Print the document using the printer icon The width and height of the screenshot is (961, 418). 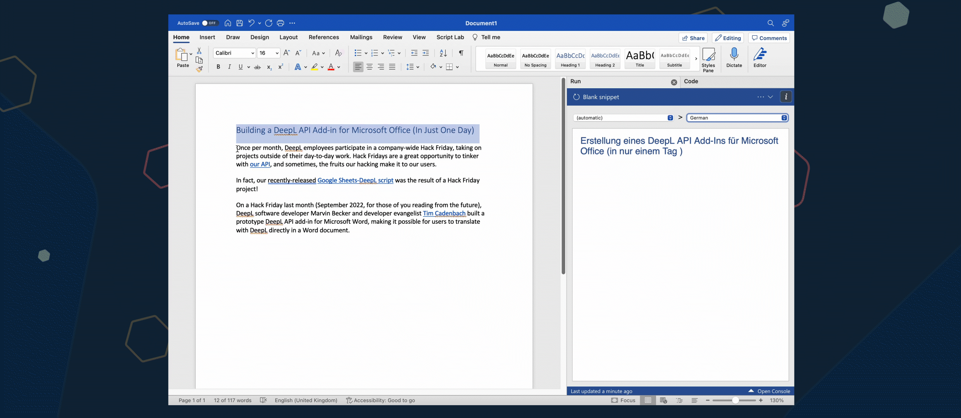click(x=281, y=23)
